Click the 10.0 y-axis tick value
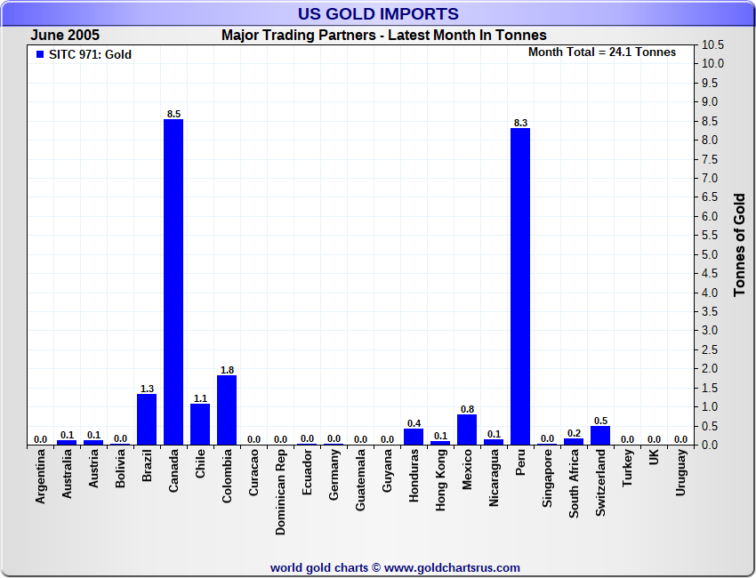The image size is (756, 578). coord(712,64)
